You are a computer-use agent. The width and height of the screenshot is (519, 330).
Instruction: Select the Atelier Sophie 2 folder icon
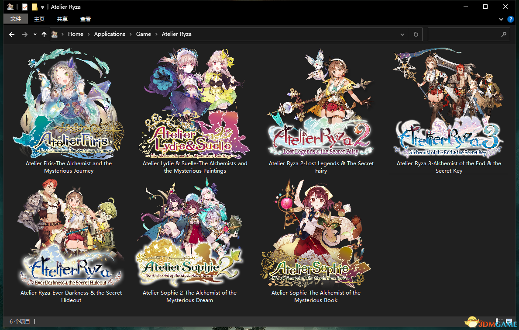[x=189, y=234]
